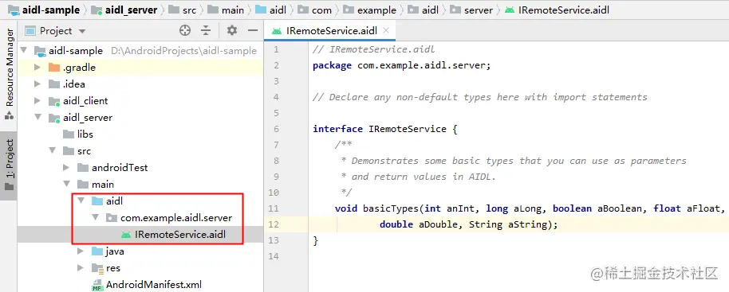This screenshot has height=292, width=729.
Task: Click the collapse all icon in Project panel
Action: (206, 30)
